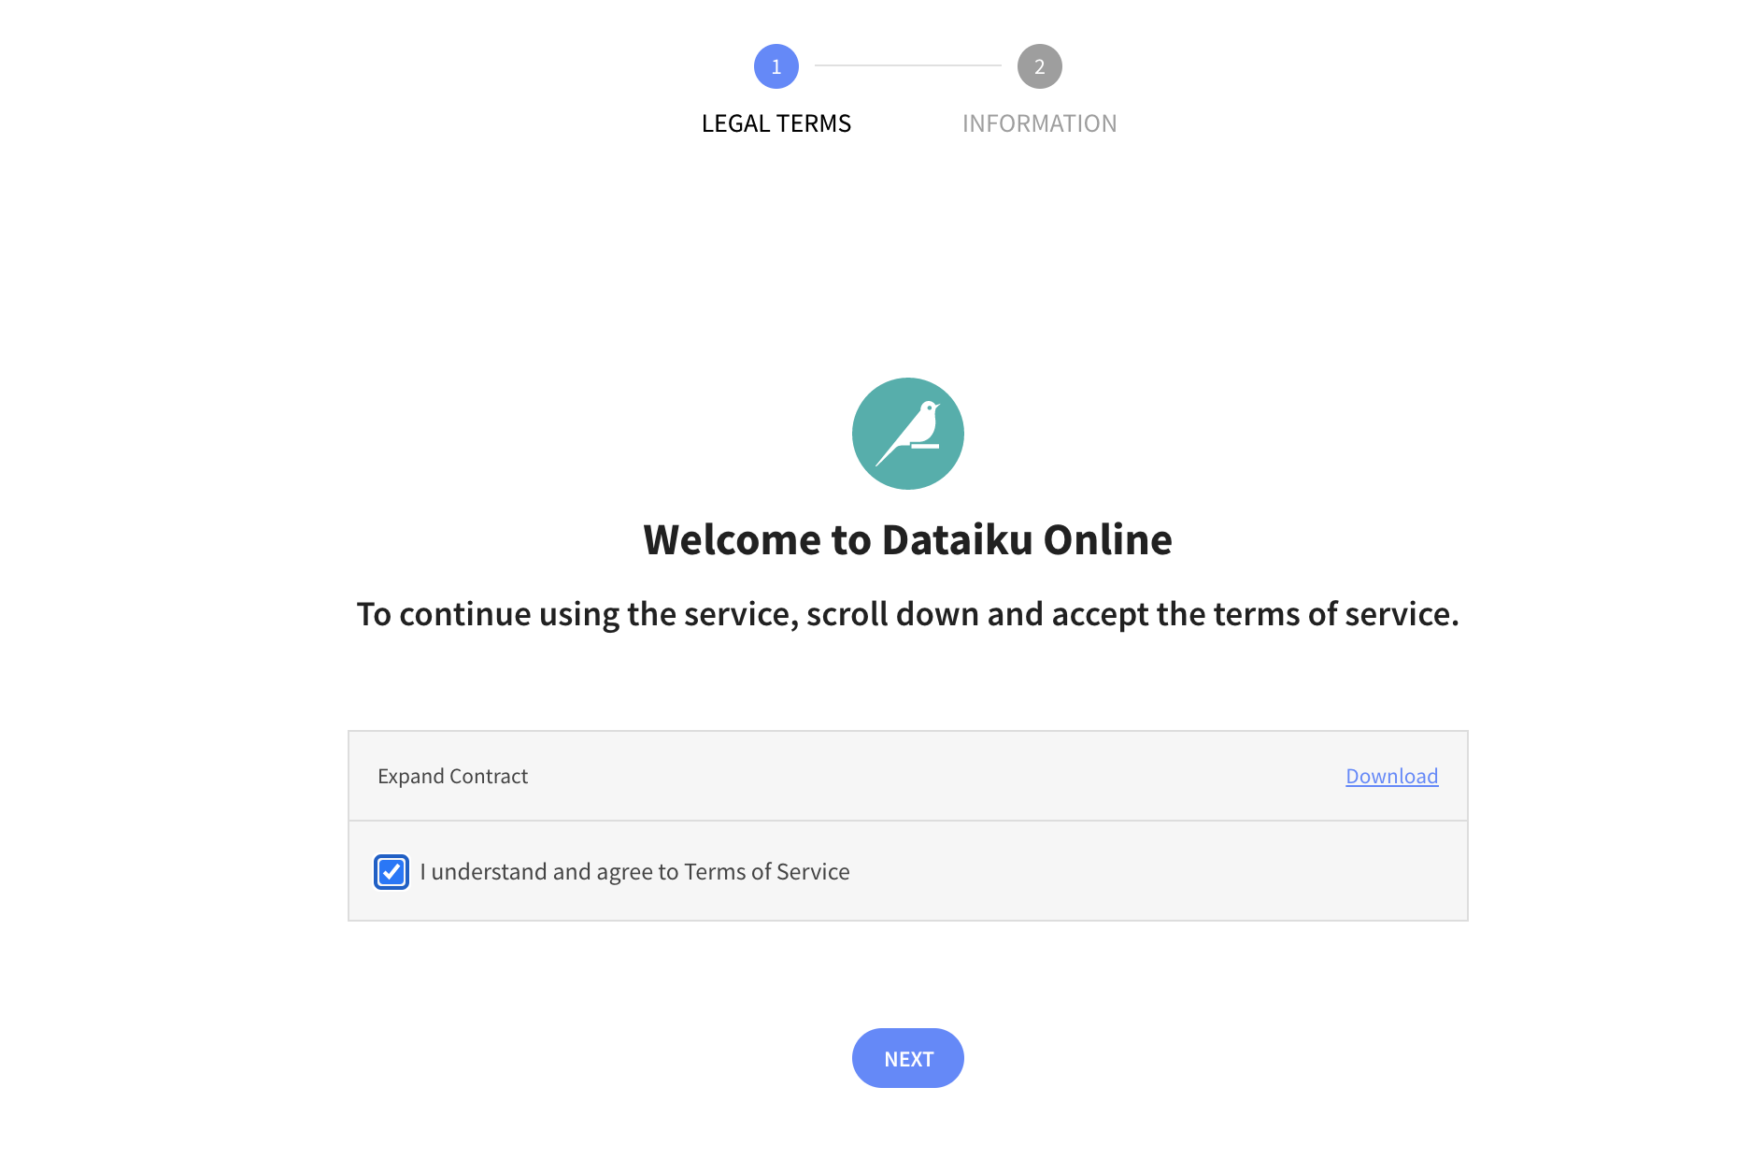Expand the contract text

[452, 777]
